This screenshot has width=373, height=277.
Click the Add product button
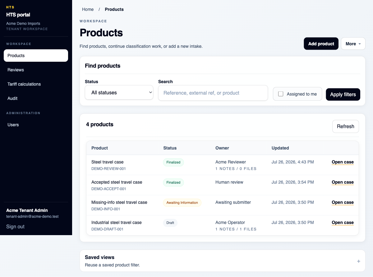[321, 44]
